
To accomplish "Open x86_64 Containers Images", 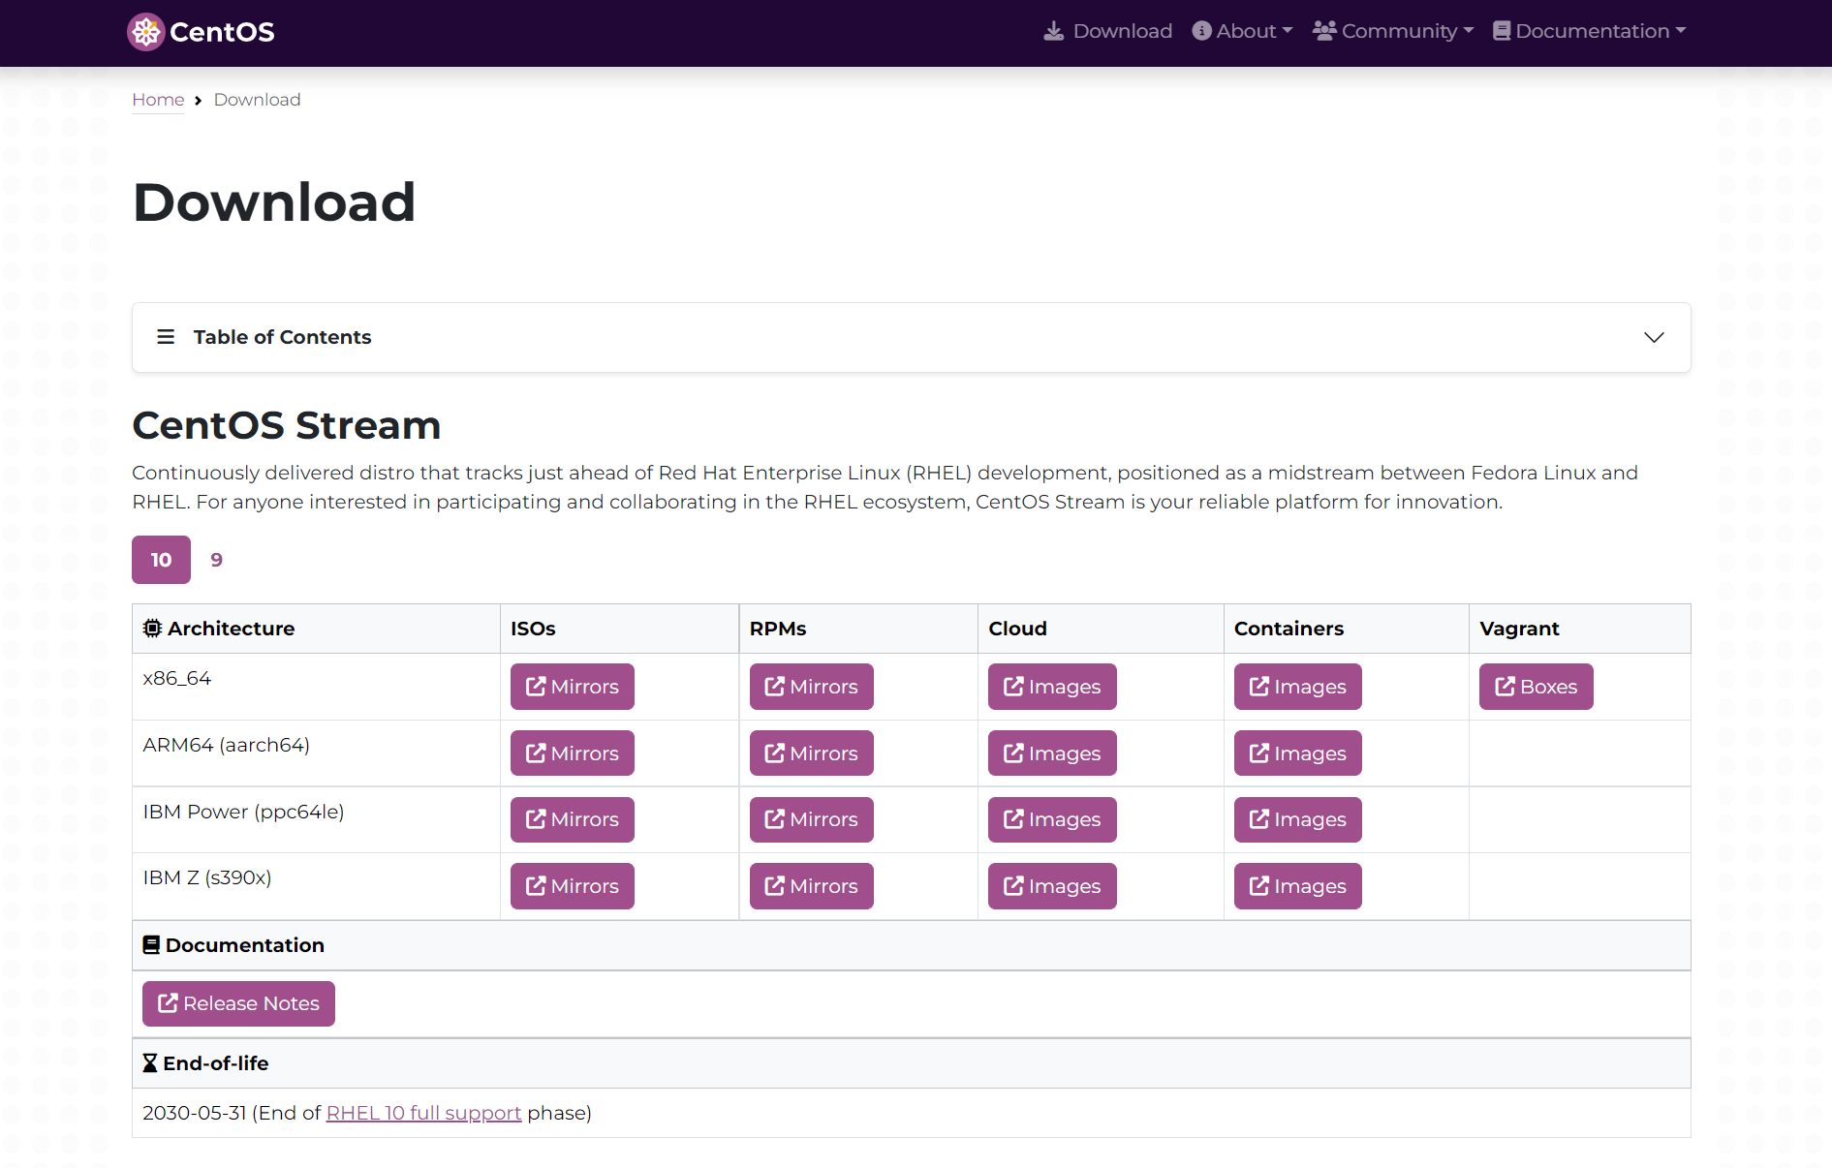I will (1298, 687).
